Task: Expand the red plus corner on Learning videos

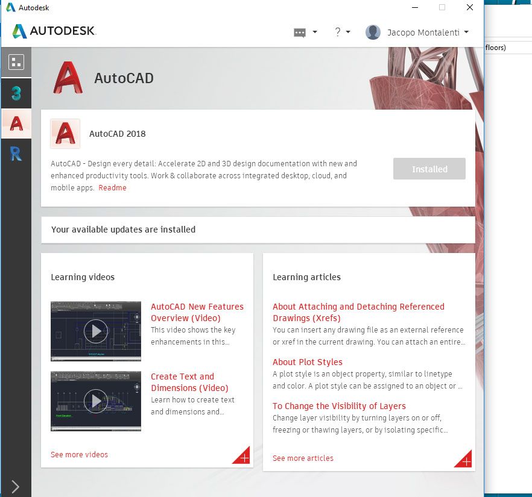Action: click(x=241, y=455)
